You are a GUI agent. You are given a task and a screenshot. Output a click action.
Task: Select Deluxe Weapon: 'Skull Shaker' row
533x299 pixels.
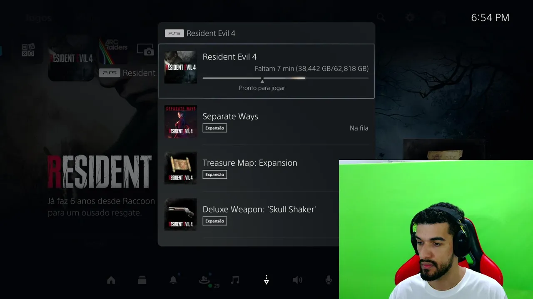(x=266, y=215)
